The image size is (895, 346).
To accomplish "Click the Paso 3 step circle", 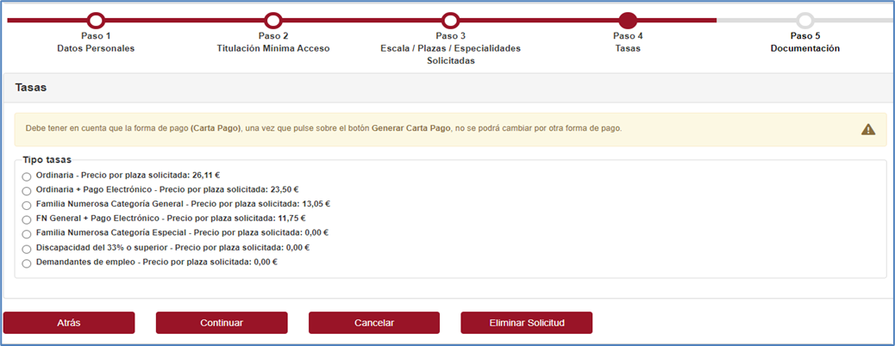I will [x=450, y=20].
